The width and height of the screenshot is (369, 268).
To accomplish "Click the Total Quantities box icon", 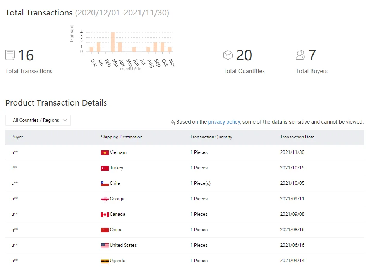I will click(228, 55).
